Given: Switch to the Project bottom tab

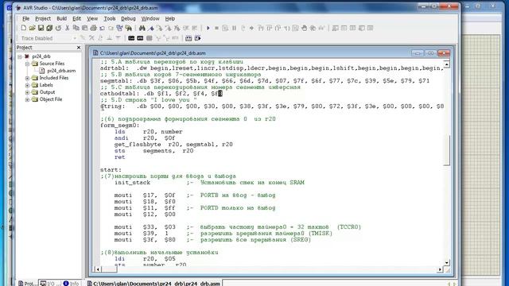Looking at the screenshot, I should click(27, 283).
